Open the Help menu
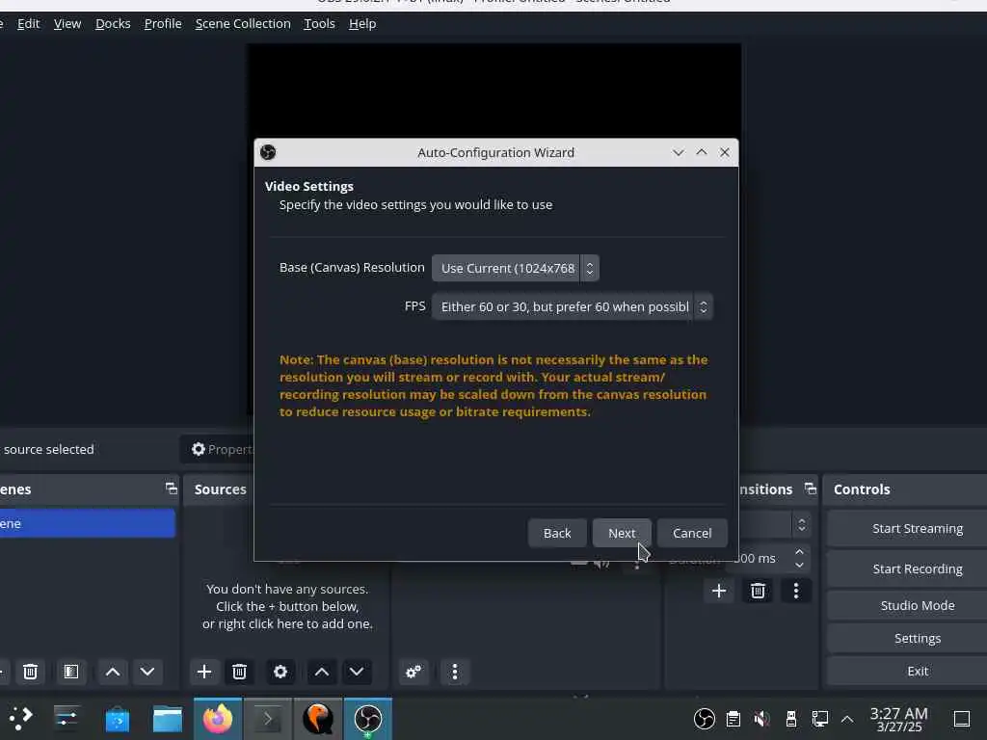 [362, 24]
